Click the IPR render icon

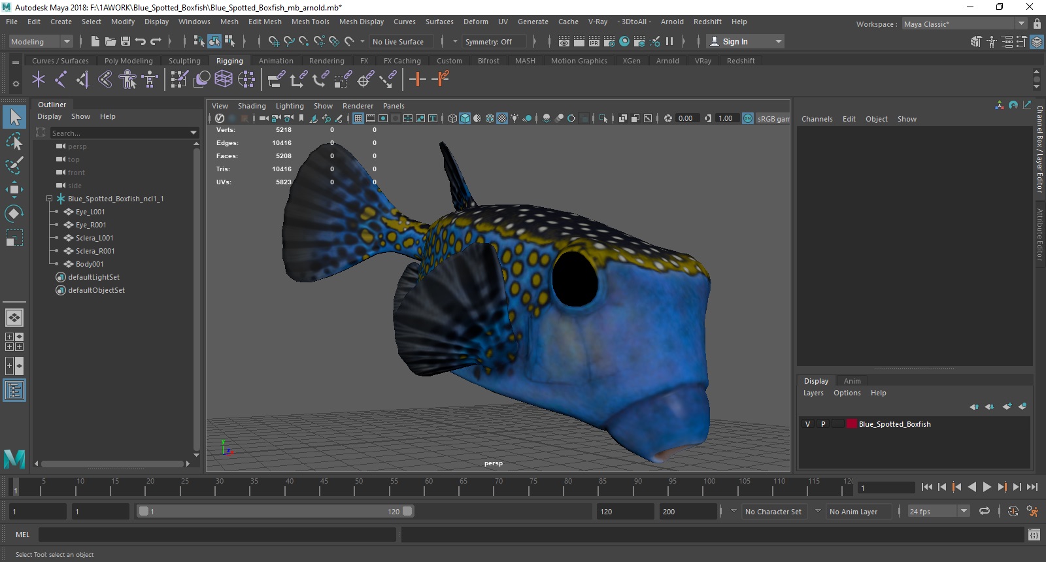pos(594,41)
